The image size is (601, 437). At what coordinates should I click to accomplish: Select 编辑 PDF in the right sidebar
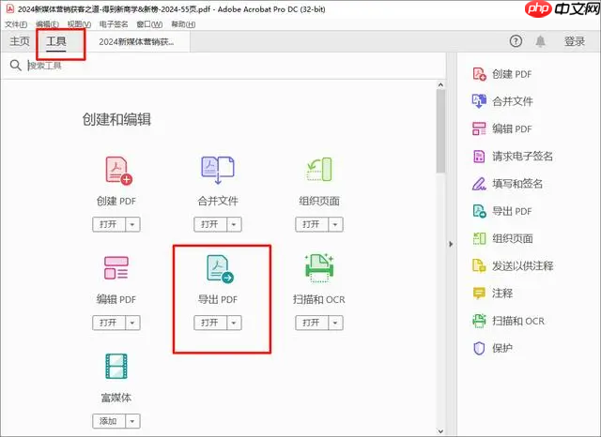point(502,129)
